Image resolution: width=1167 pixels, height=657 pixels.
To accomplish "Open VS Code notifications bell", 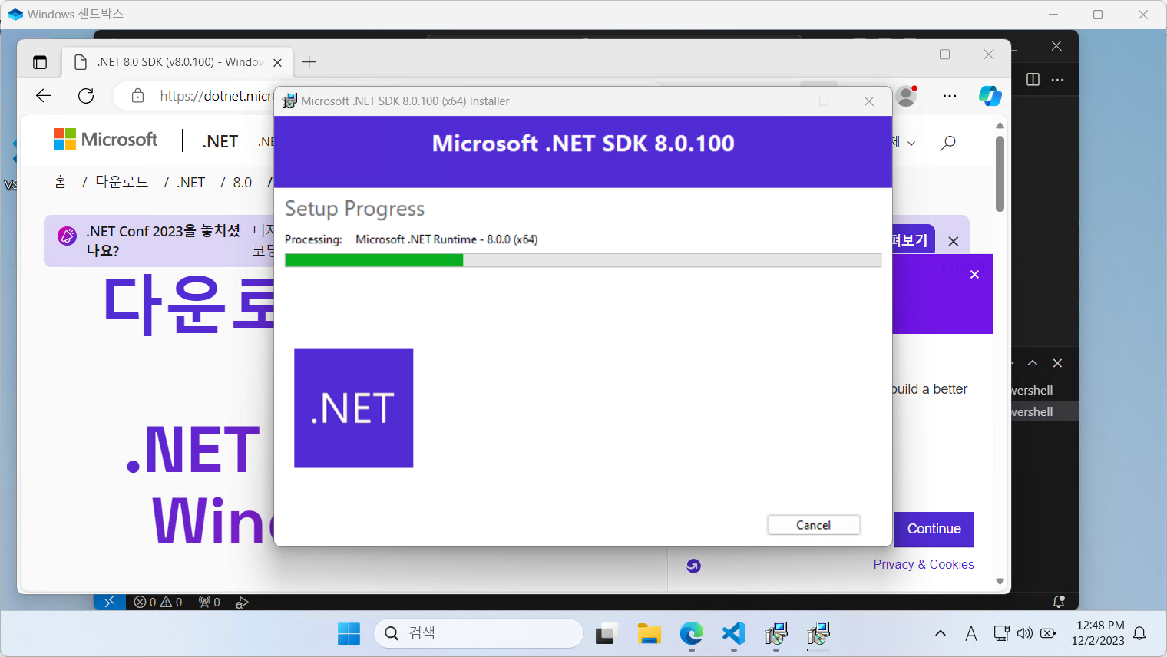I will [1059, 602].
